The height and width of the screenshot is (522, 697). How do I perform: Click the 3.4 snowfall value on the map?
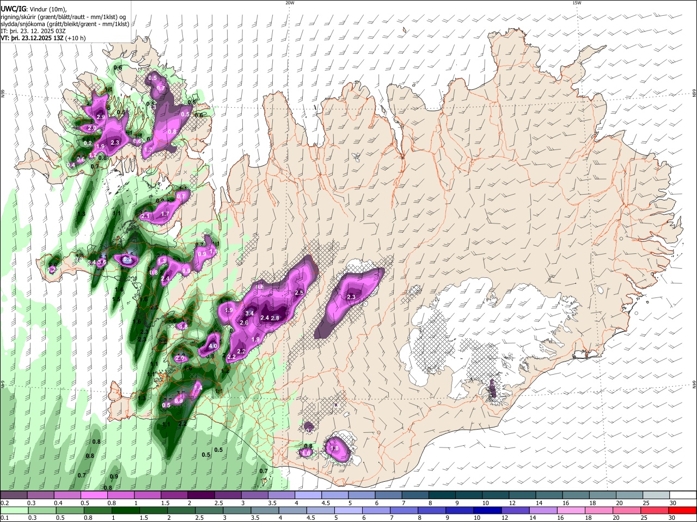(x=250, y=314)
